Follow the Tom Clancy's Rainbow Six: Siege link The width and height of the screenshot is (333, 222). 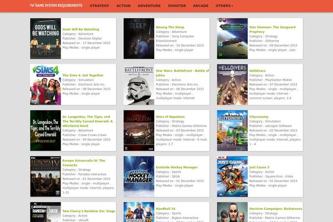[x=89, y=211]
